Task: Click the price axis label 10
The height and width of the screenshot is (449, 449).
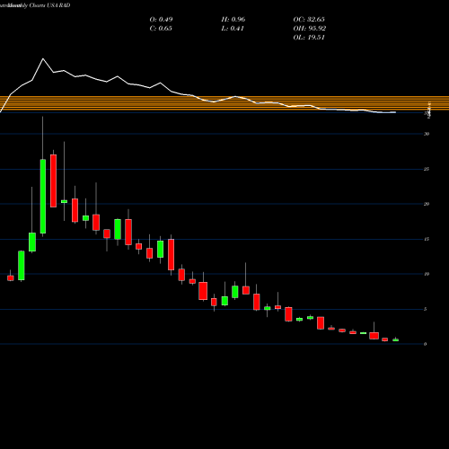Action: (x=427, y=274)
